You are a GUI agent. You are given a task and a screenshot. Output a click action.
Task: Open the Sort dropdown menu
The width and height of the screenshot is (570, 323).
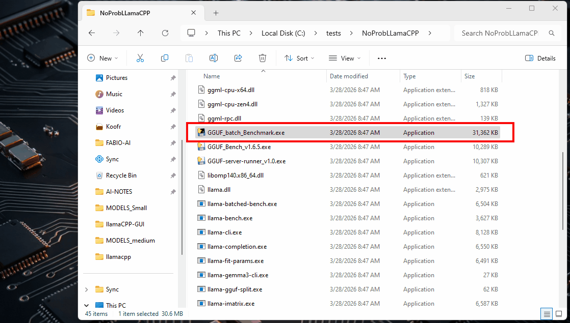tap(299, 58)
